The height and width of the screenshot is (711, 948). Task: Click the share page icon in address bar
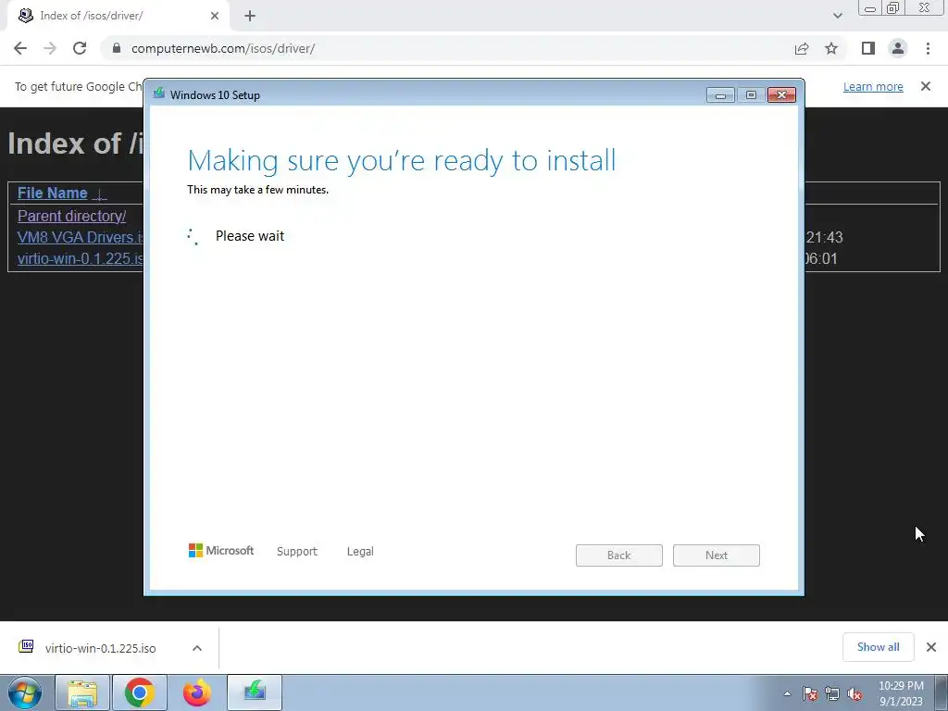tap(802, 48)
